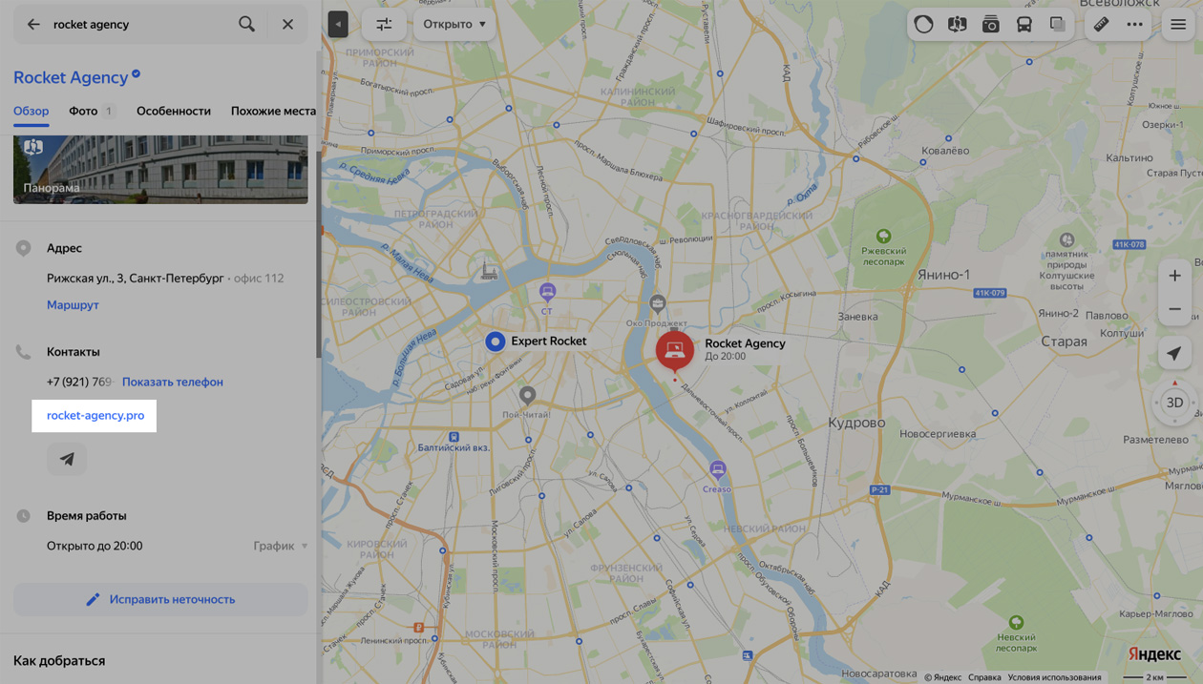Click the Alice assistant icon
The height and width of the screenshot is (684, 1203).
923,25
